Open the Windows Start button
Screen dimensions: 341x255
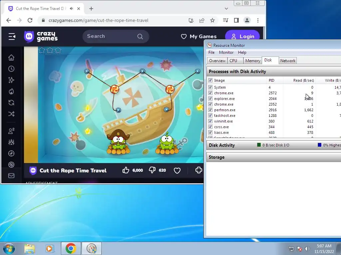[x=9, y=248]
